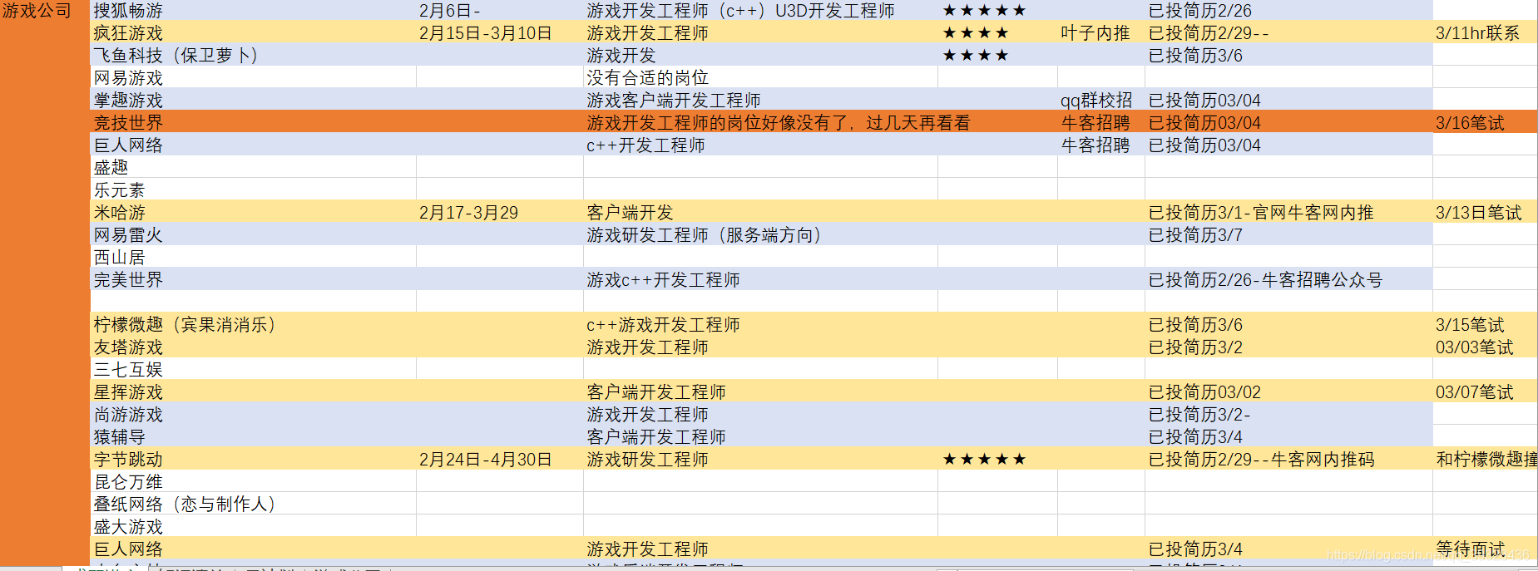The width and height of the screenshot is (1538, 571).
Task: Click the "03/07笔试" status cell
Action: click(1485, 391)
